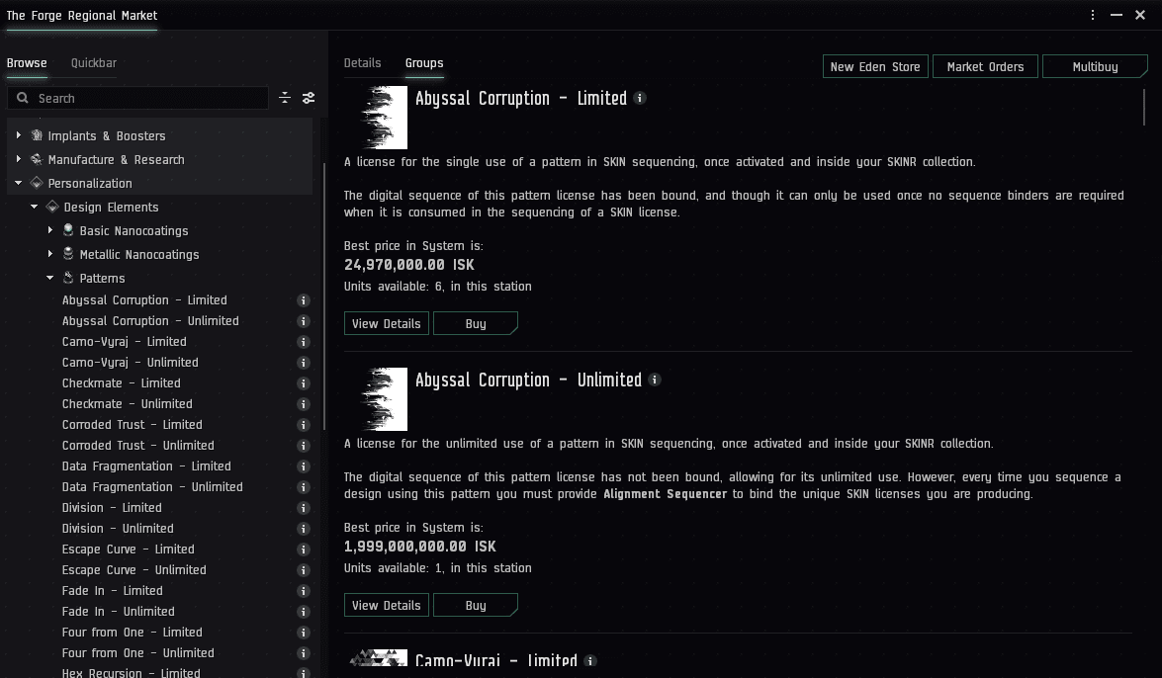
Task: Select Data Fragmentation - Limited in tree
Action: [x=146, y=466]
